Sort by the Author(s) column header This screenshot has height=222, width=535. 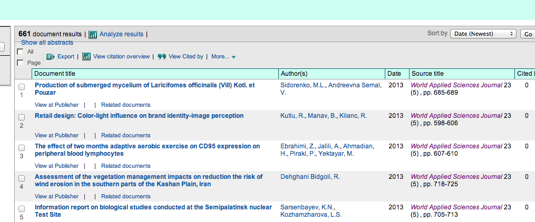294,74
